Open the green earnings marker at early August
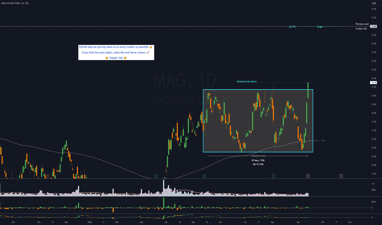Viewport: 382px width, 225px height. pos(273,176)
